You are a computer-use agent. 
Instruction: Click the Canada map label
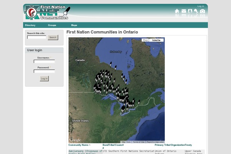click(x=80, y=60)
